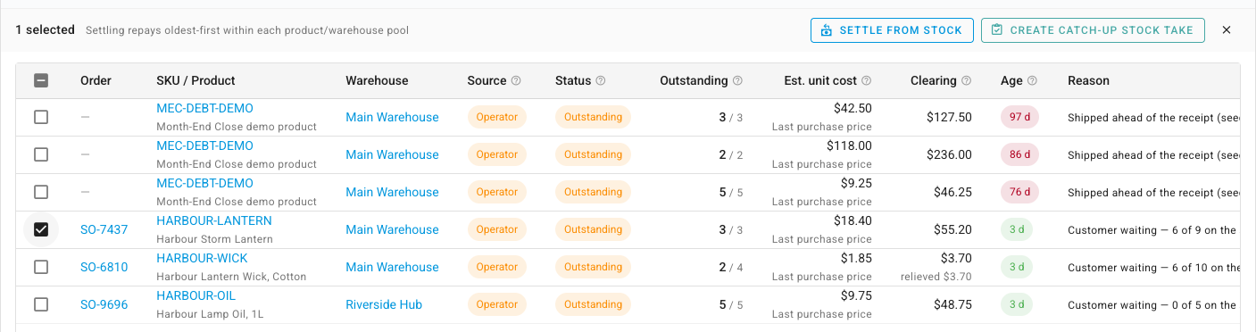Screen dimensions: 1256x332
Task: Open MEC-DEBT-DEMO link in 97 d row
Action: tap(204, 108)
